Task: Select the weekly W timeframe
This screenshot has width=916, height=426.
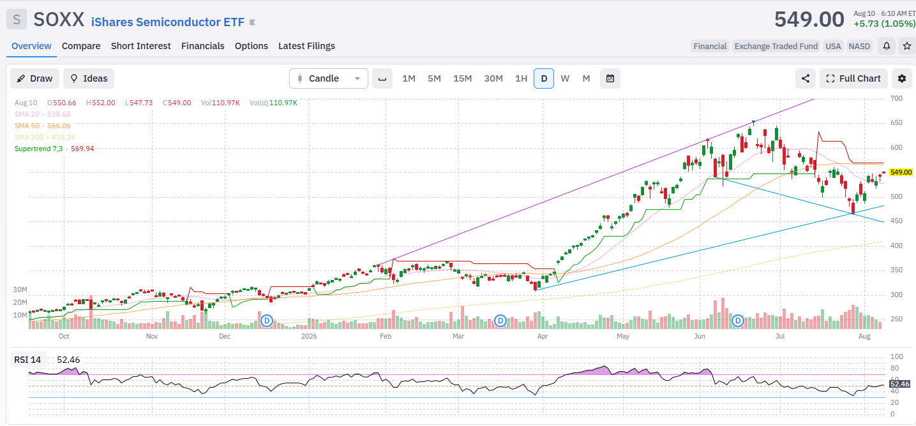Action: tap(565, 78)
